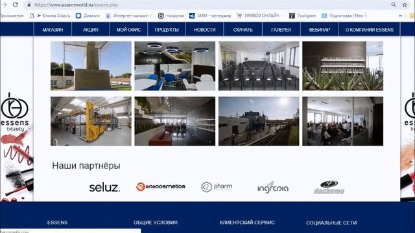The image size is (415, 233).
Task: Click the forward arrow in browser toolbar
Action: (4, 5)
